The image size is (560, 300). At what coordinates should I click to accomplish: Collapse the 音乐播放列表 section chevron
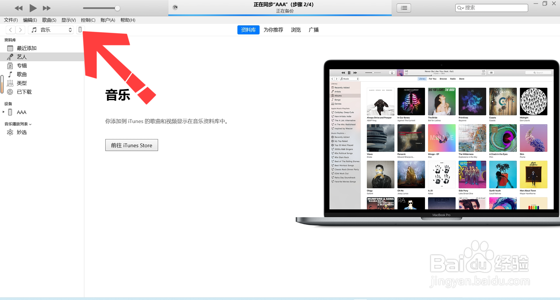pos(30,124)
